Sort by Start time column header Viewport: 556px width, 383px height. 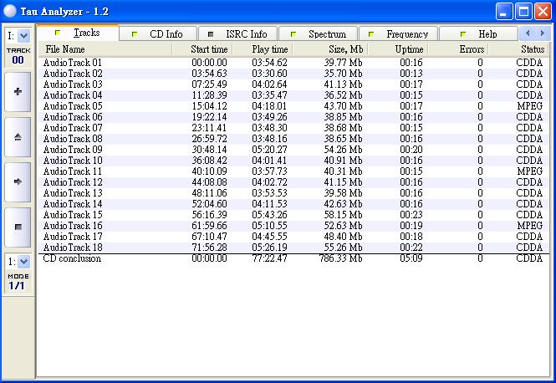click(x=202, y=49)
